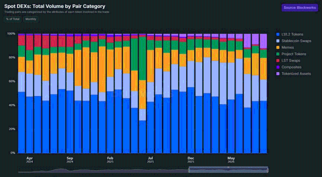Toggle Memes legend color swatch
This screenshot has height=177, width=322.
pos(278,48)
